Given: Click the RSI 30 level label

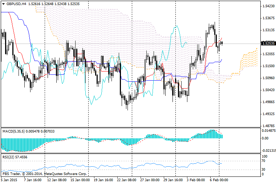Looking at the screenshot, I should (264, 169).
